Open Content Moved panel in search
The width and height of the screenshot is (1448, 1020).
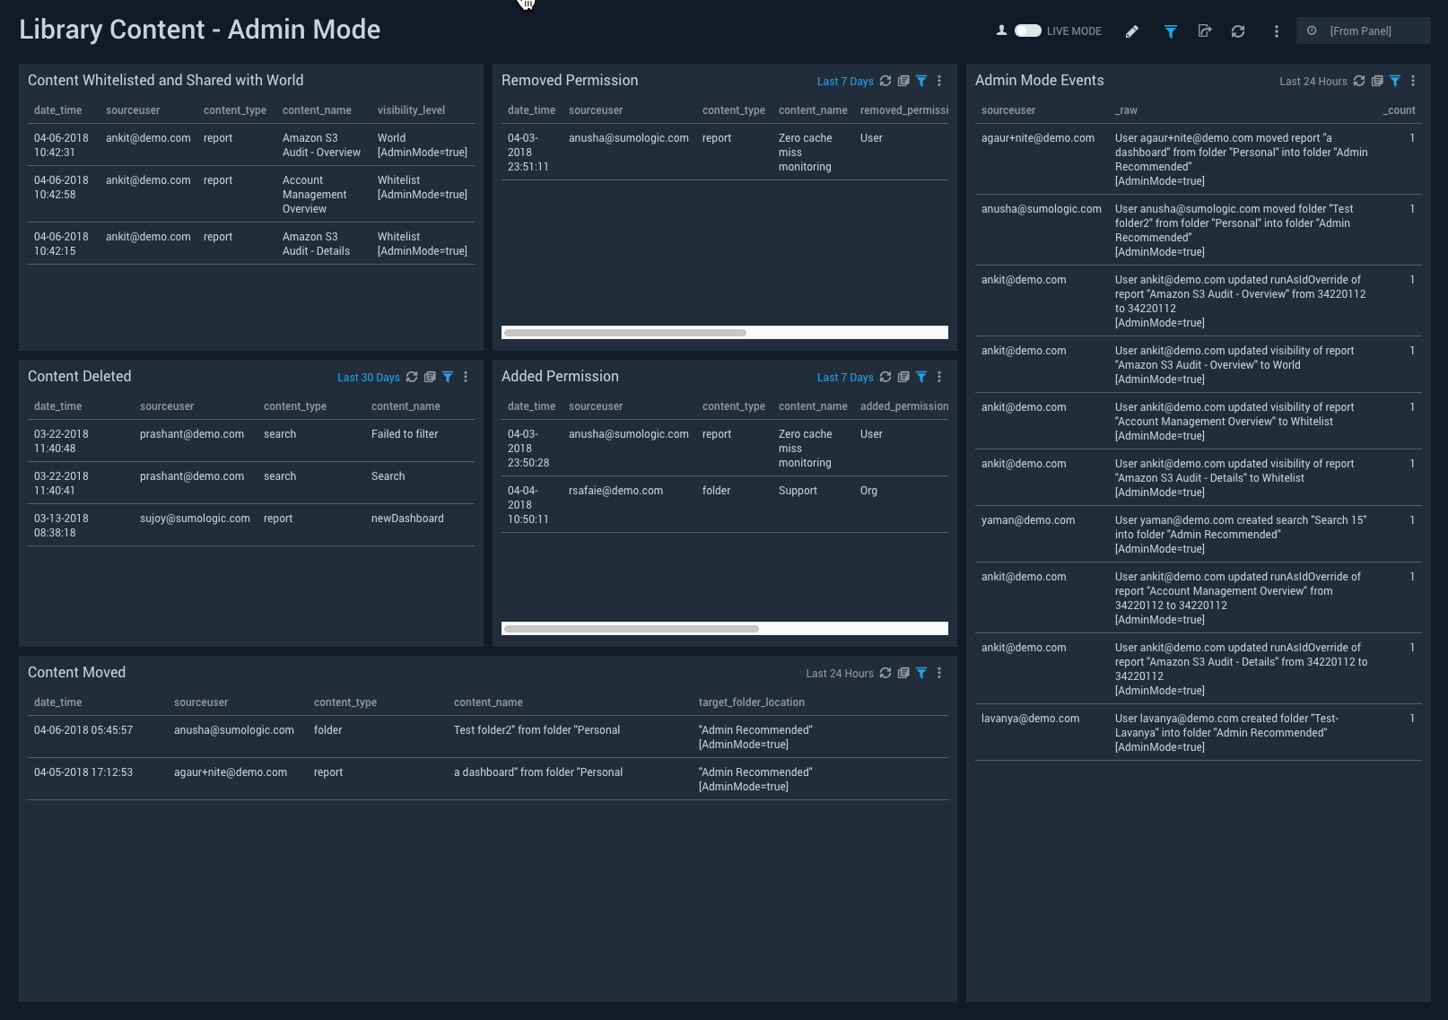coord(903,673)
